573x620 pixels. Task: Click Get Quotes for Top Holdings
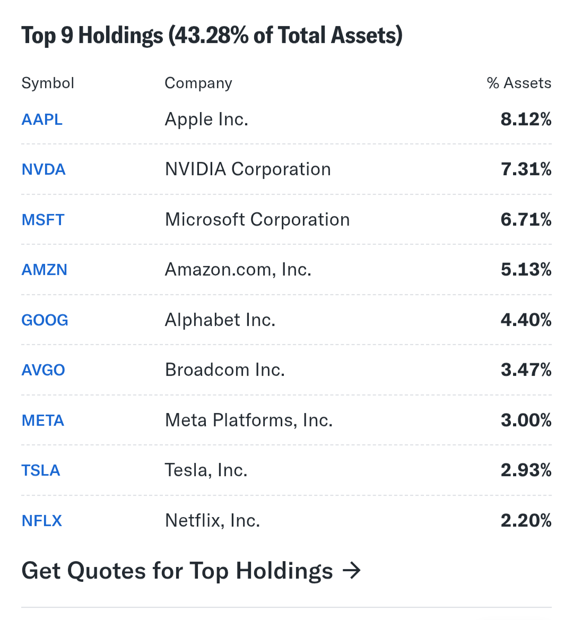(x=177, y=571)
